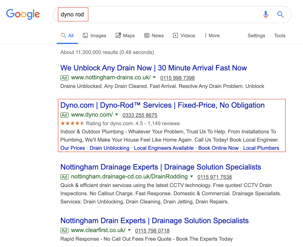Viewport: 303px width, 247px height.
Task: Call the number 0333 255 8675
Action: [x=140, y=115]
